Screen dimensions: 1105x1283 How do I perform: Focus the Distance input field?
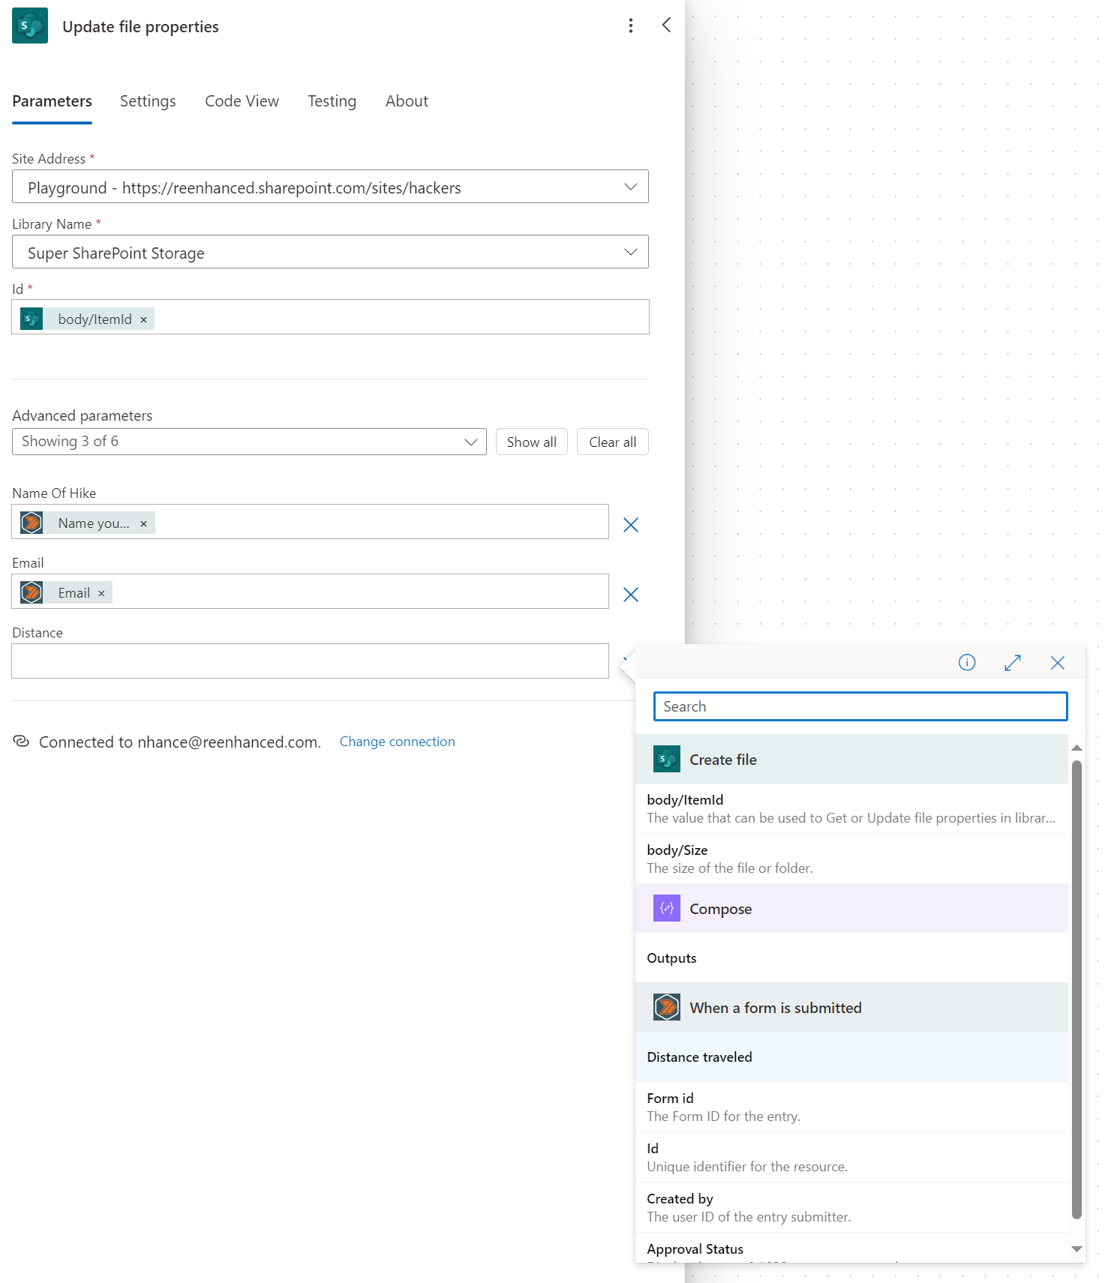[x=310, y=661]
